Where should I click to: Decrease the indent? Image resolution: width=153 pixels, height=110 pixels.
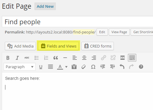pos(103,67)
